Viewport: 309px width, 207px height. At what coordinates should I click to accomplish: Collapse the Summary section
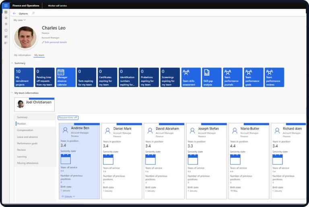[x=12, y=63]
